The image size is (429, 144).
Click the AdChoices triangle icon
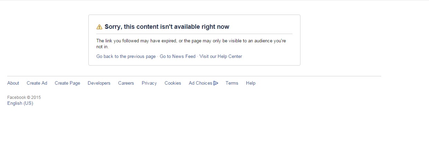[x=216, y=83]
